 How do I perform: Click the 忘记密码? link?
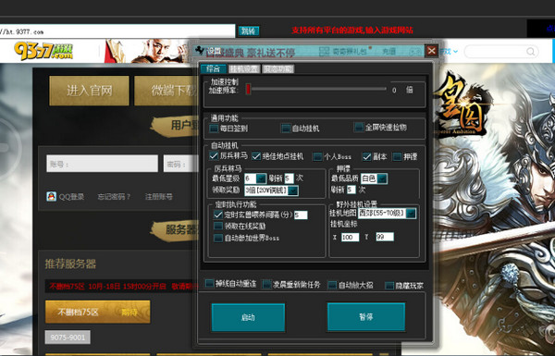[114, 197]
